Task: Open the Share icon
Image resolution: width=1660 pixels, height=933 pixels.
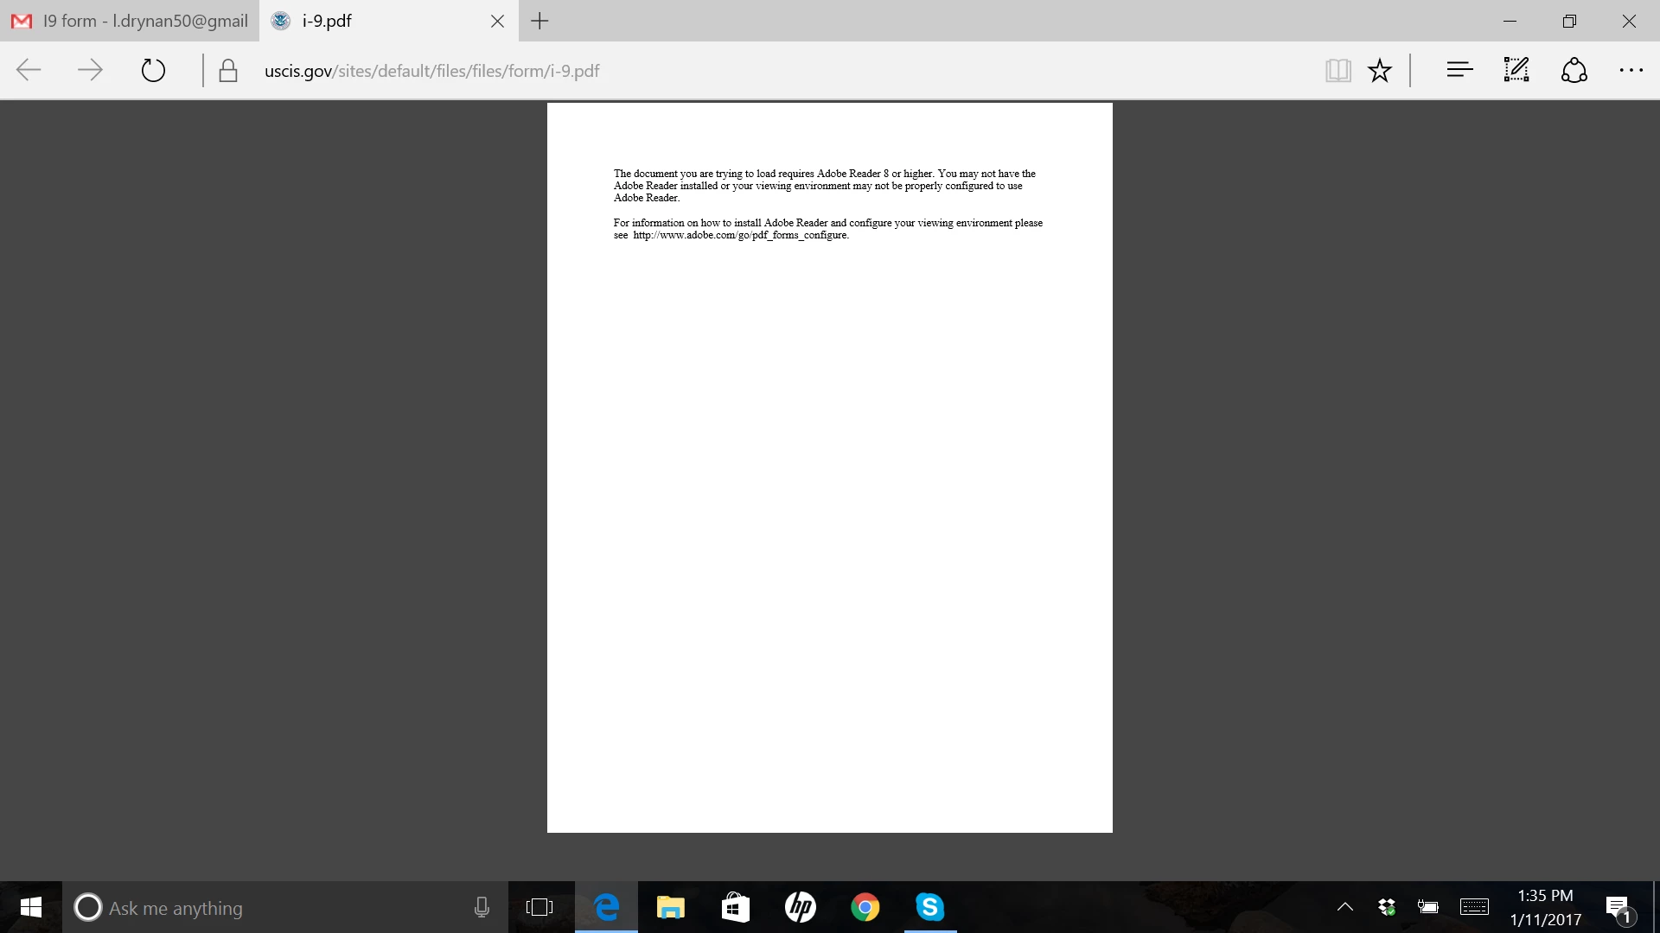Action: (1574, 70)
